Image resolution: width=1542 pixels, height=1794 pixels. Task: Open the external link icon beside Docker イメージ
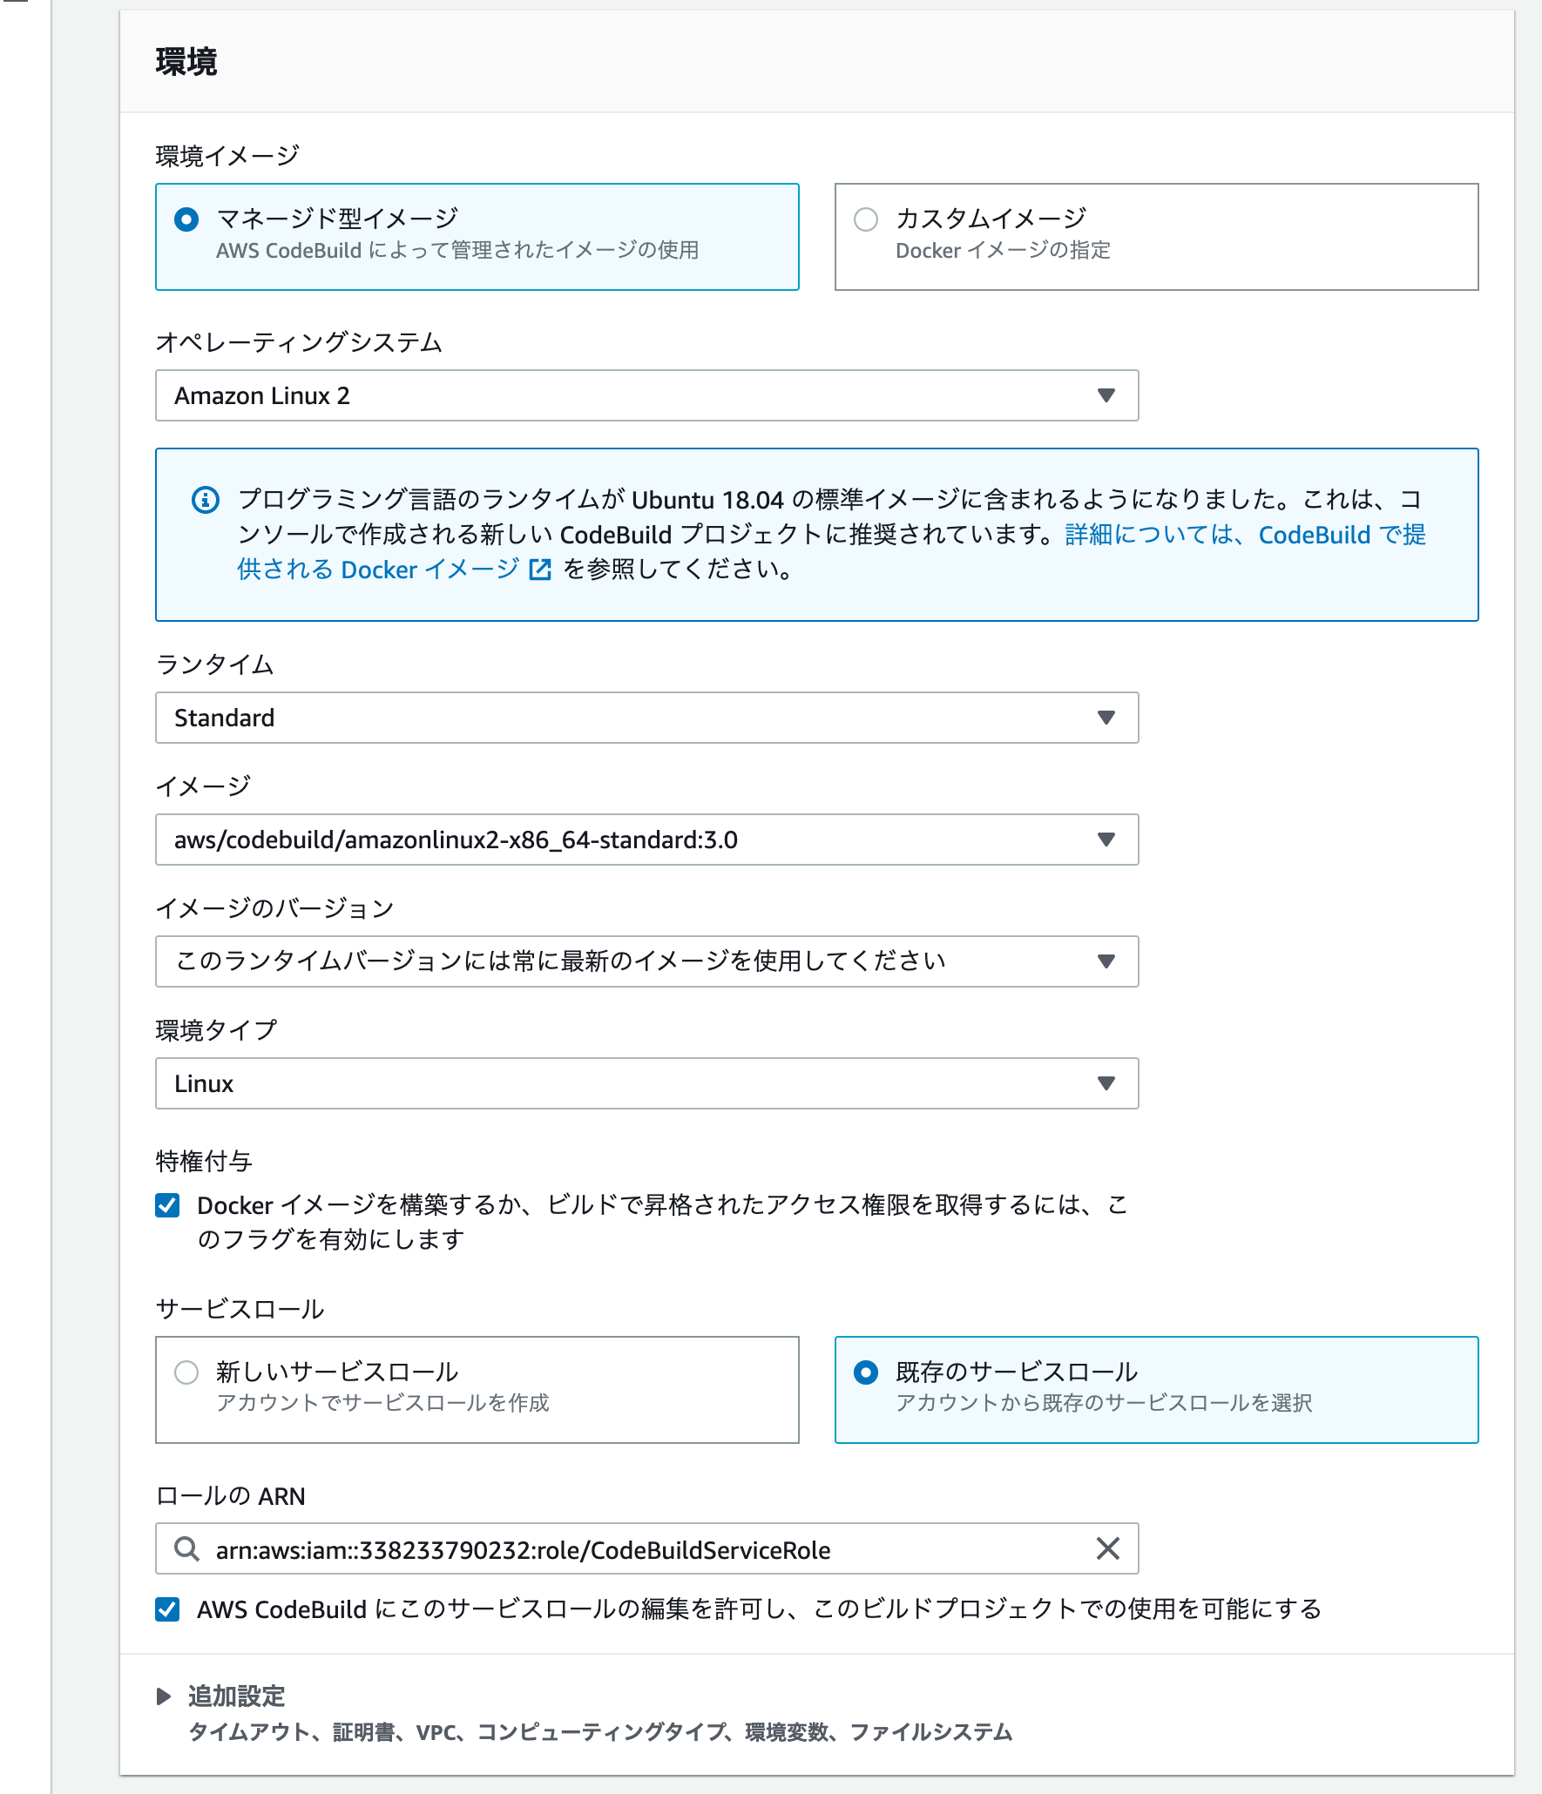tap(542, 569)
